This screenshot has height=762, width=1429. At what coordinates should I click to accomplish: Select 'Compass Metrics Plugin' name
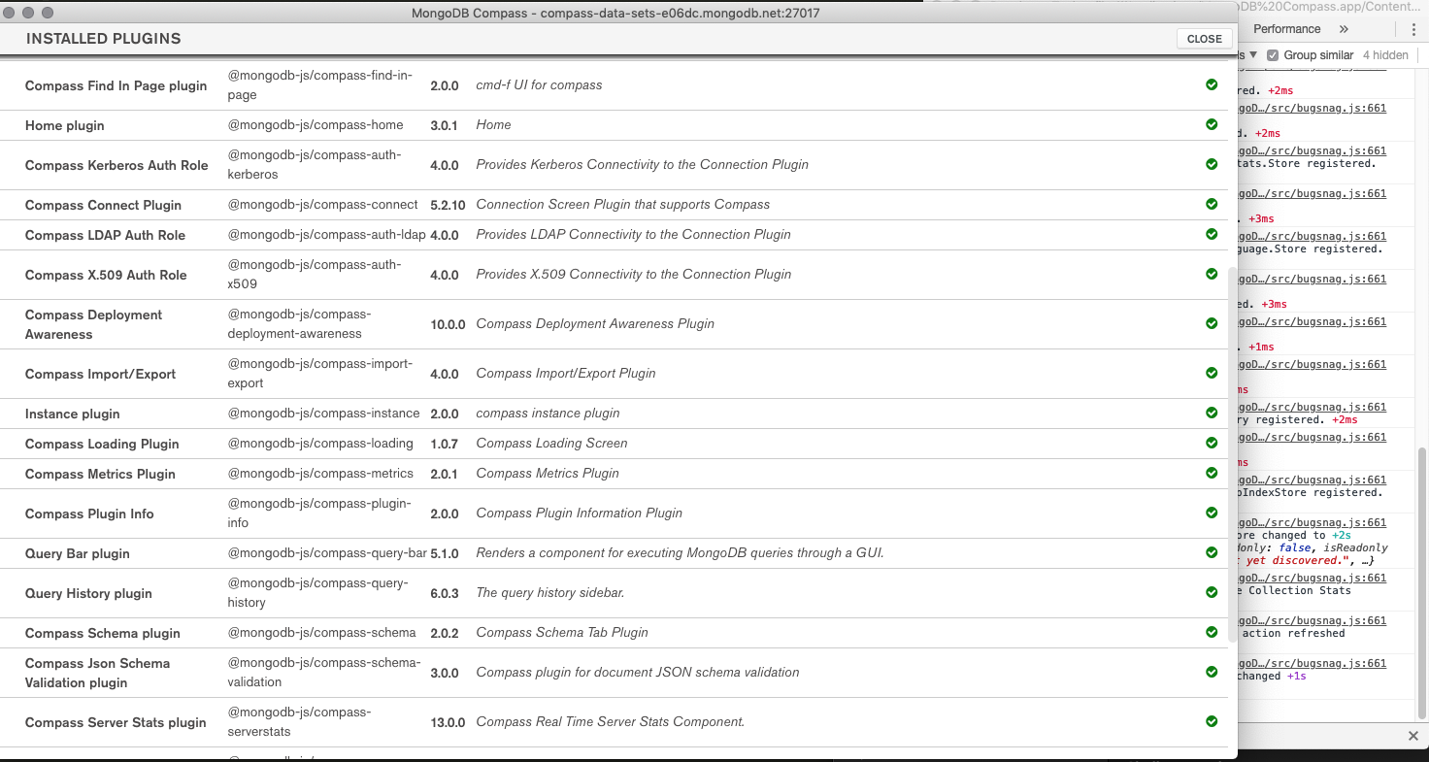(x=100, y=474)
